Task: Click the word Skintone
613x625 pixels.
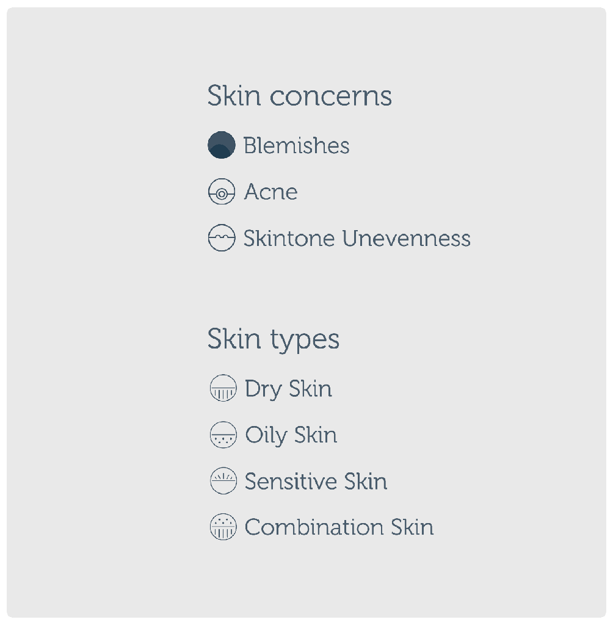Action: (x=289, y=239)
